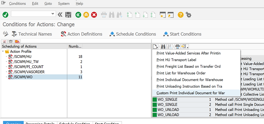
Task: Go to the last page icon
Action: 153,15
